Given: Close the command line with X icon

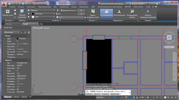Looking at the screenshot, I should coord(81,94).
